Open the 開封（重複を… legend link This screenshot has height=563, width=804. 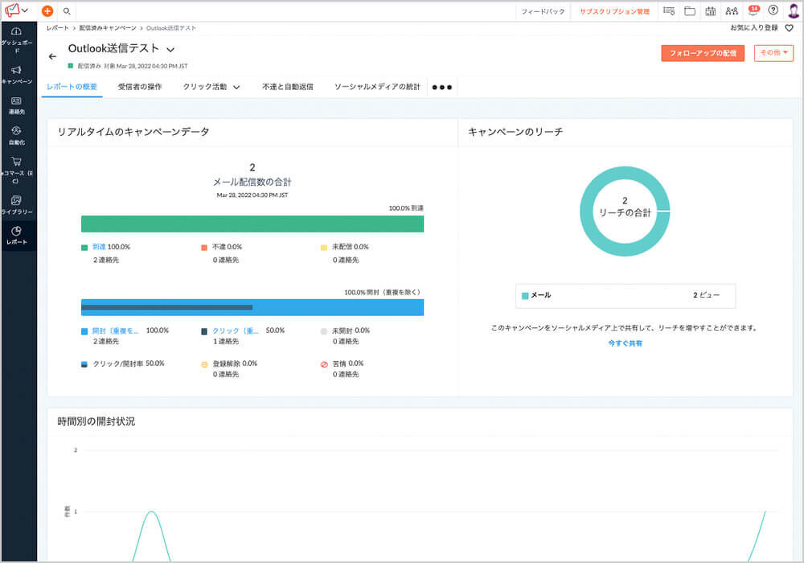click(115, 331)
